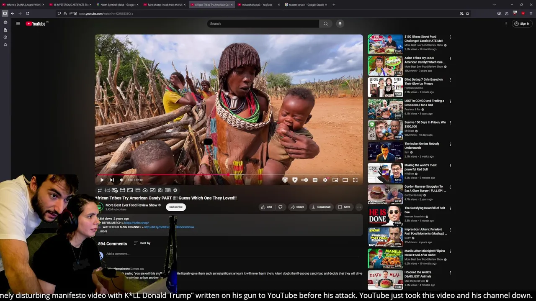Viewport: 536px width, 301px height.
Task: Switch to the toaster strudel Google Search tab
Action: point(306,5)
